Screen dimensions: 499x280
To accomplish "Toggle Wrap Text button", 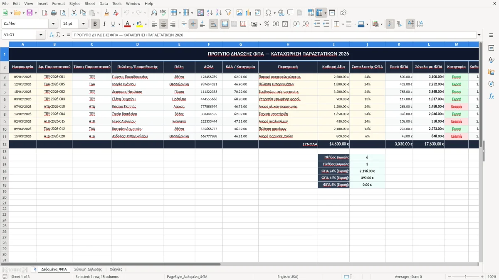I will coord(214,24).
